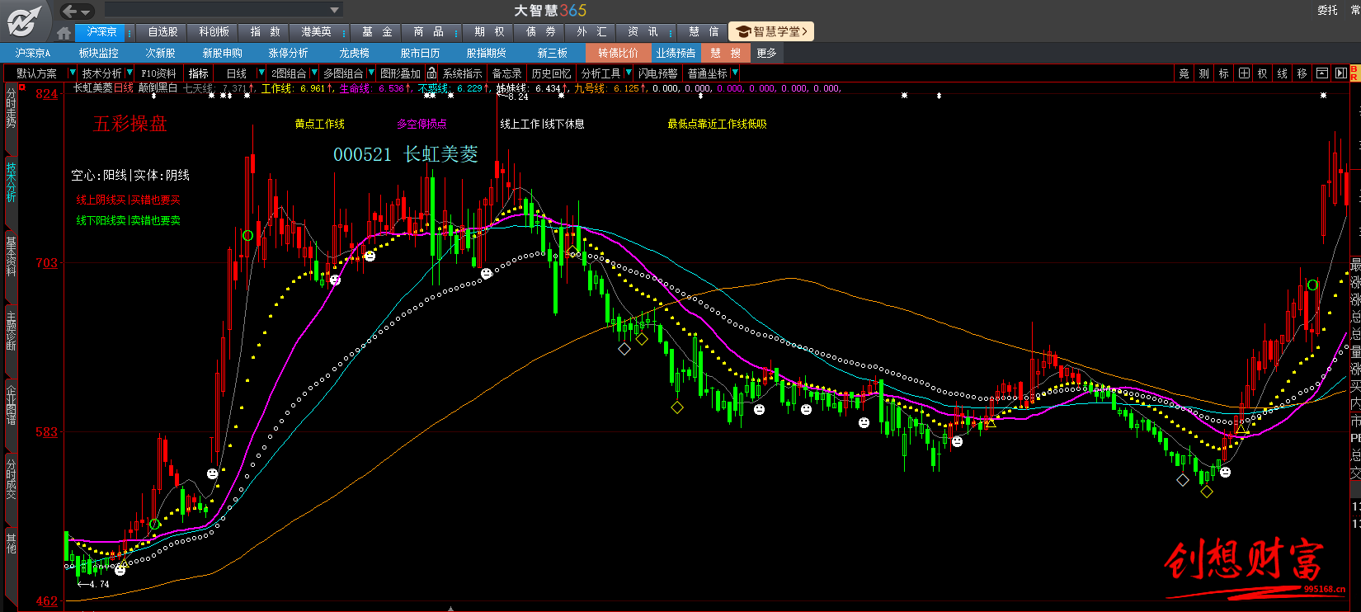Click the grid crosshair icon in the chart toolbar
This screenshot has height=612, width=1361.
click(x=1244, y=73)
